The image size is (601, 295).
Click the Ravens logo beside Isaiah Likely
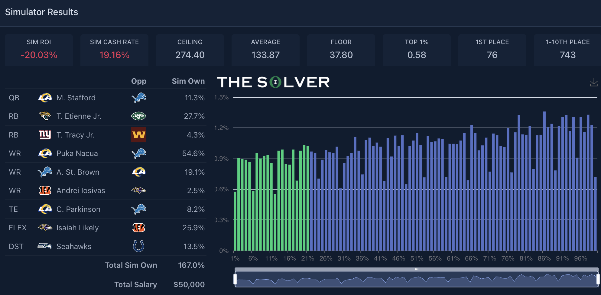click(x=45, y=228)
